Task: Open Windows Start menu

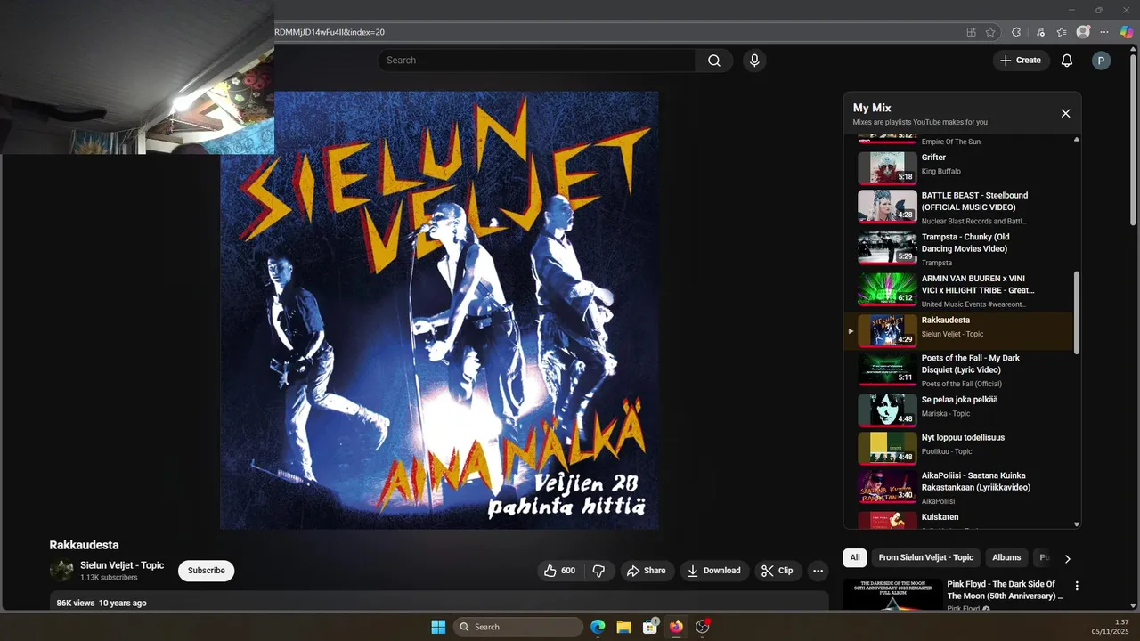Action: [438, 627]
